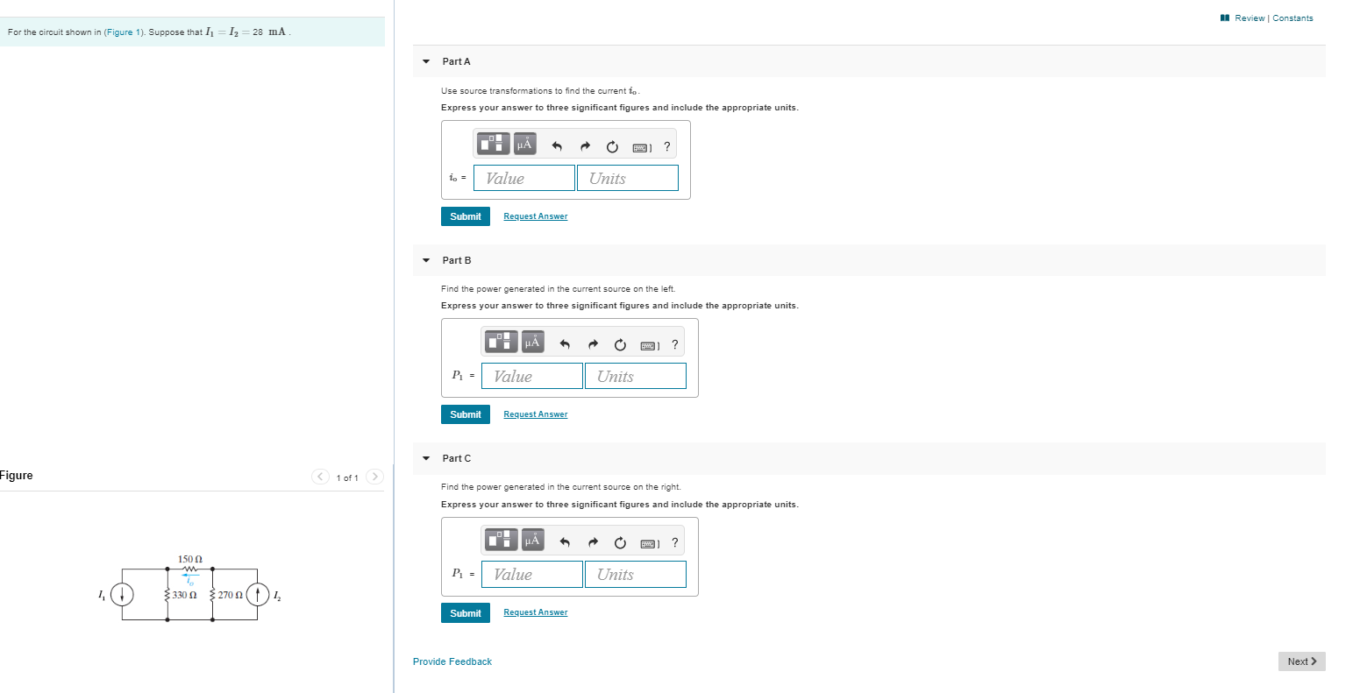
Task: Click the Next button
Action: click(x=1302, y=661)
